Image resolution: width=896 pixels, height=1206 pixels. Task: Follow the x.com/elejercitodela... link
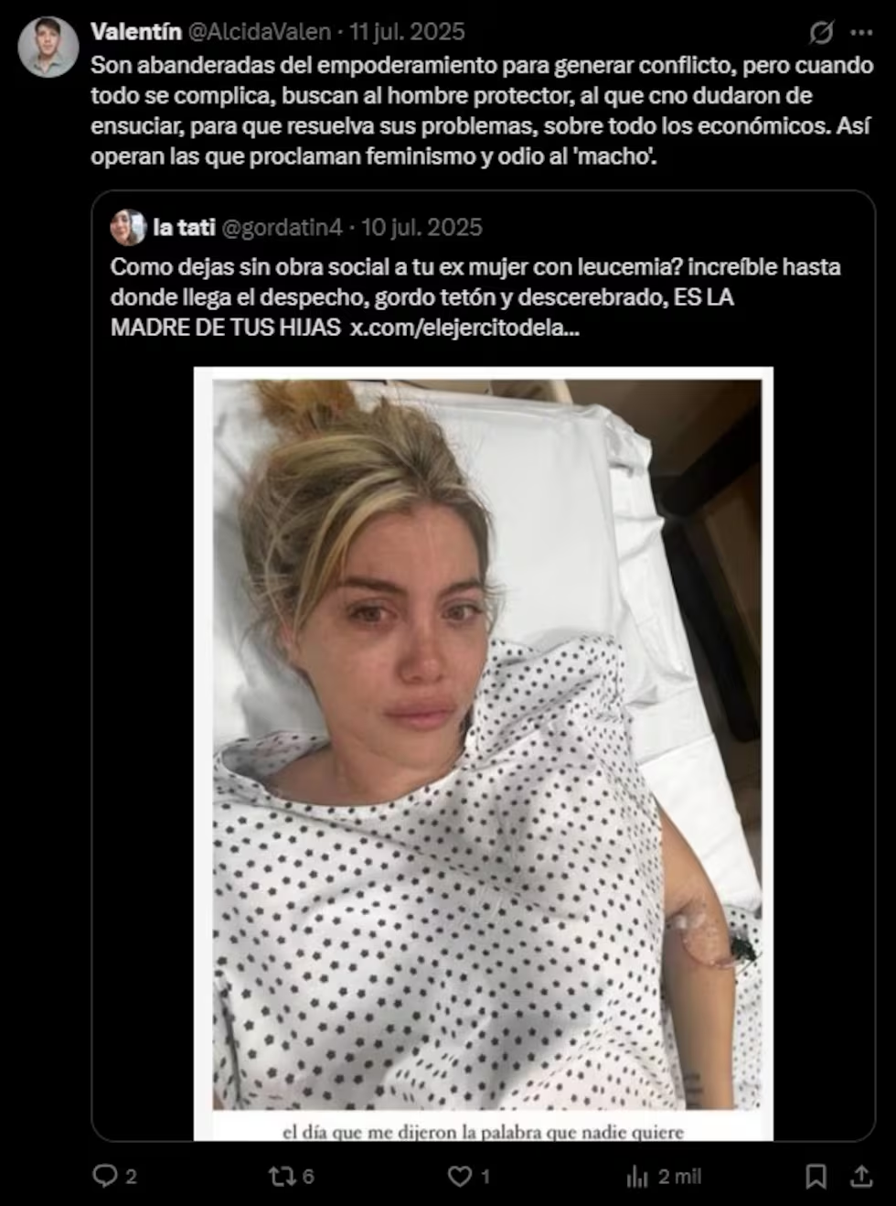(465, 327)
